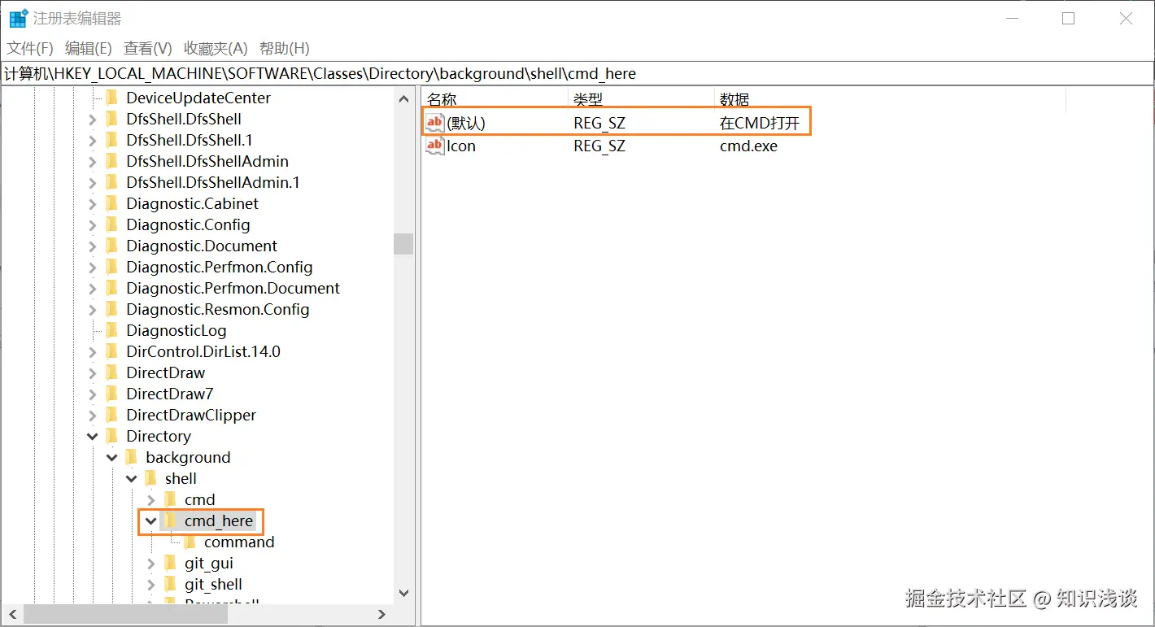Expand the git_shell key

coord(150,585)
